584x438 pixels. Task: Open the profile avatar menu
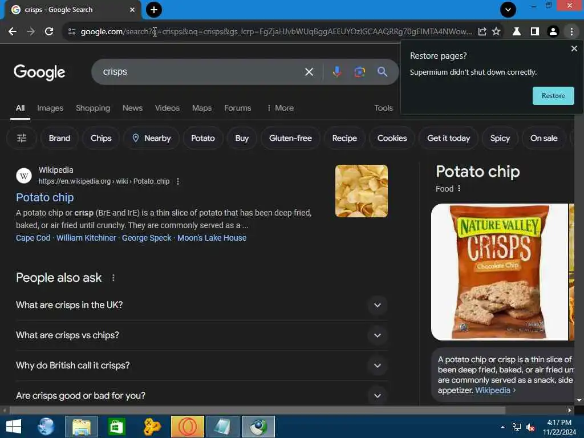553,32
